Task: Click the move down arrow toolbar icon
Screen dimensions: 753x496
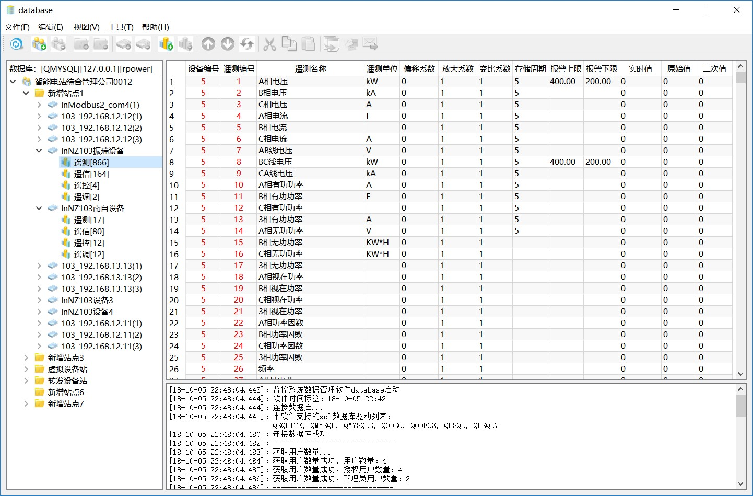Action: click(x=228, y=44)
